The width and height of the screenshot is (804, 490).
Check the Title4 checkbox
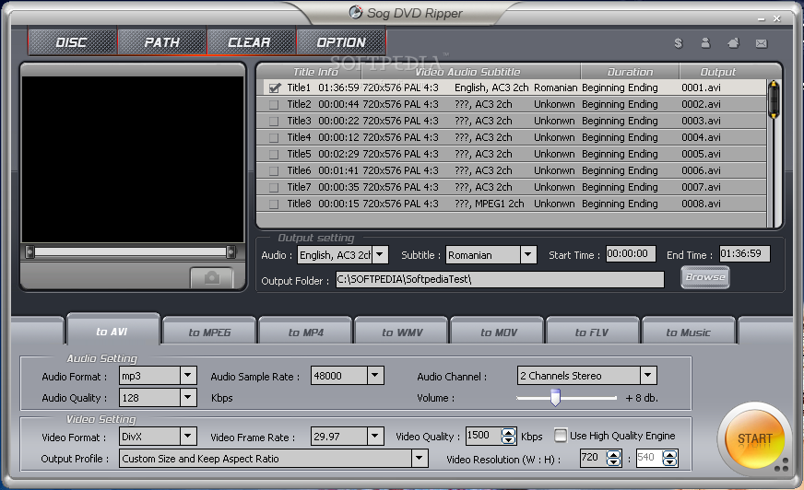pyautogui.click(x=274, y=138)
